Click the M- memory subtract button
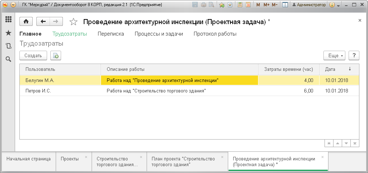The width and height of the screenshot is (368, 173). [x=275, y=5]
